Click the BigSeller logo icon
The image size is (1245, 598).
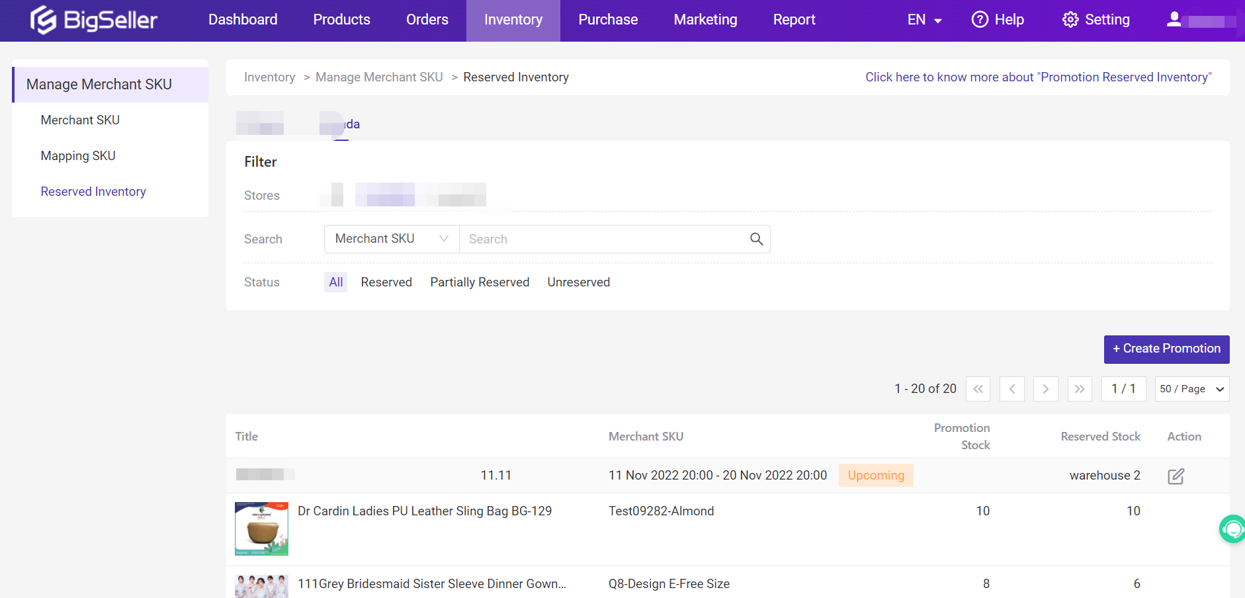[44, 20]
